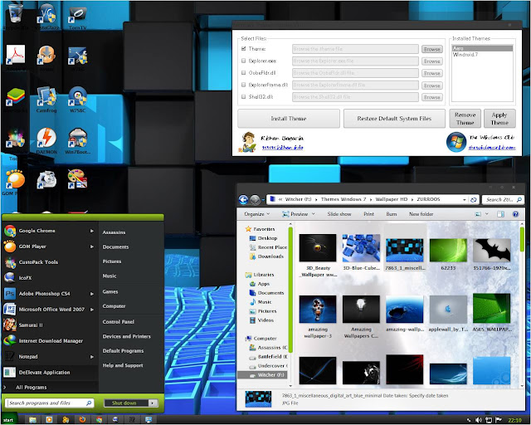Click the Apply Theme button
531x425 pixels.
pos(499,118)
